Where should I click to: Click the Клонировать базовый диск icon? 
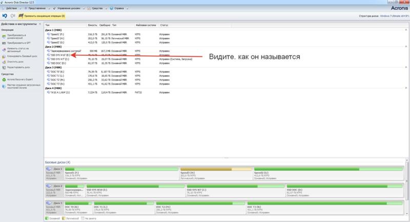point(4,56)
